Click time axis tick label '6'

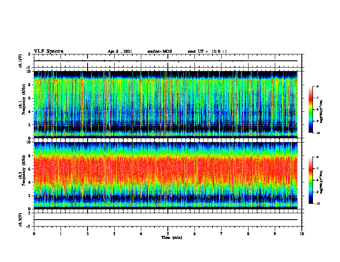pyautogui.click(x=195, y=234)
